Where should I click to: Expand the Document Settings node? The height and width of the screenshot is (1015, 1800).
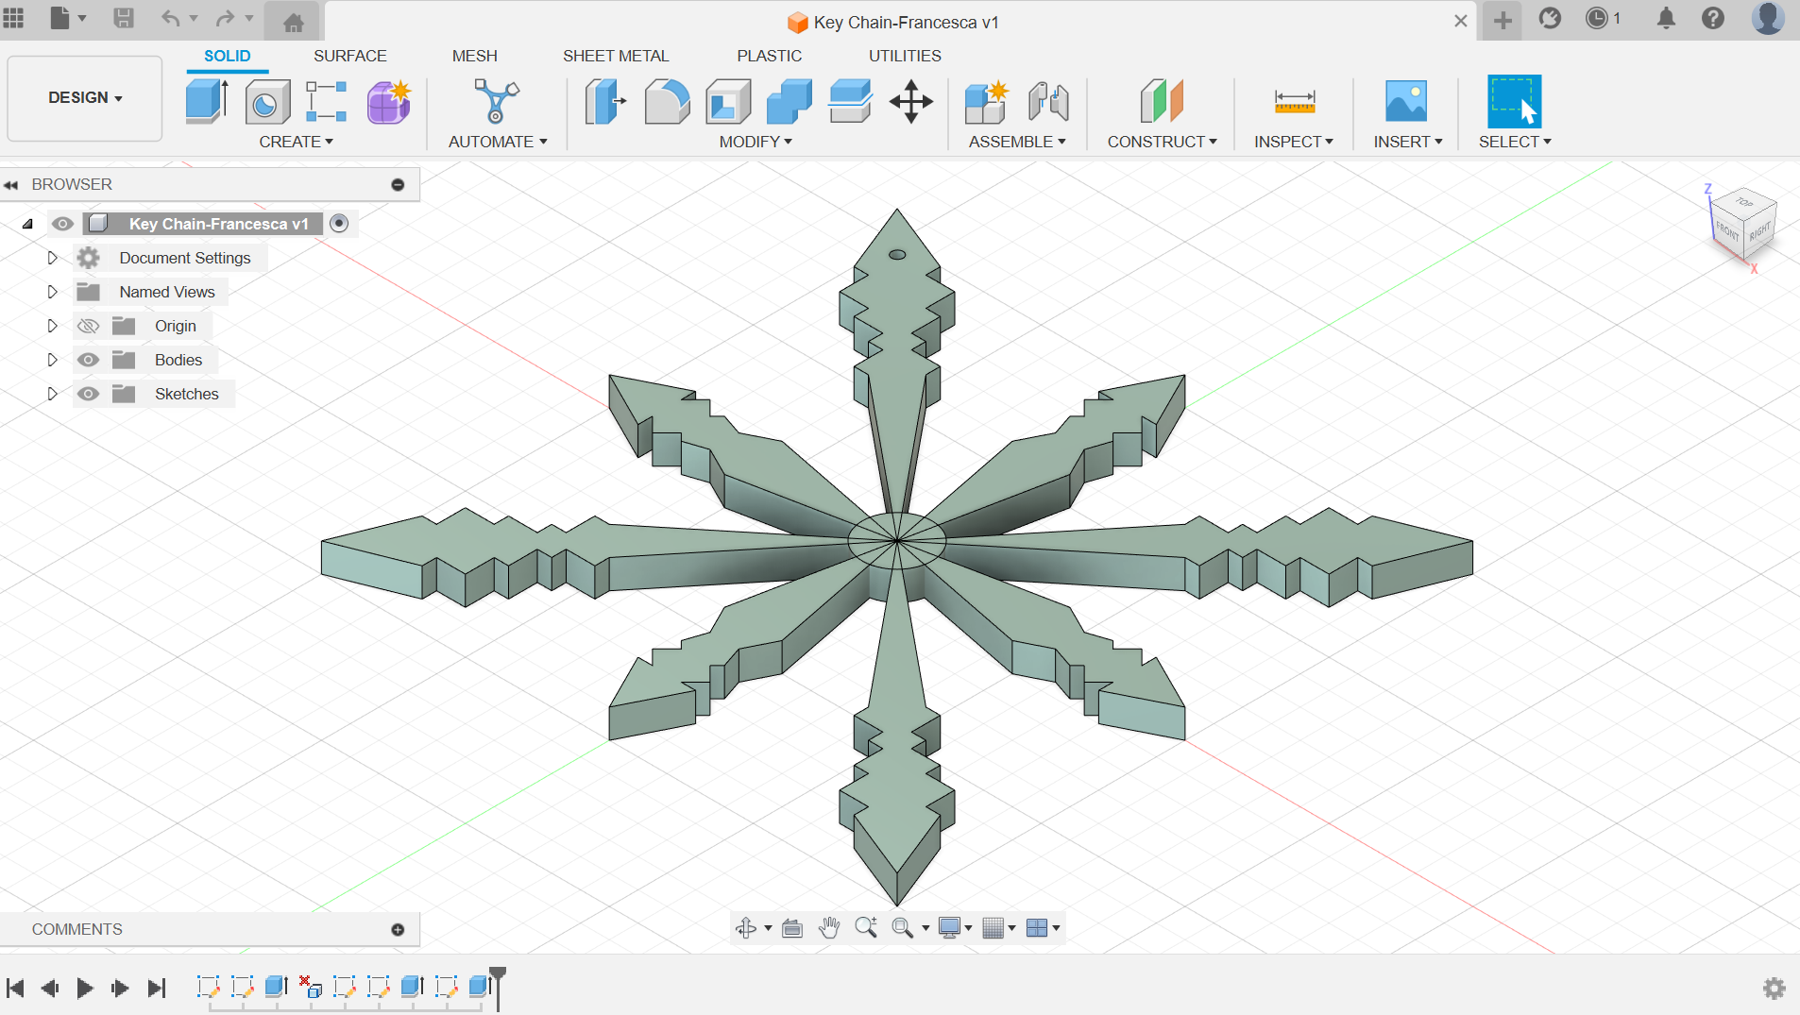coord(53,258)
